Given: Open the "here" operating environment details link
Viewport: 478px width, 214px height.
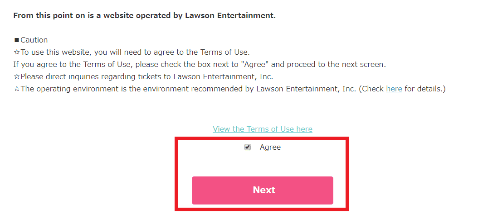Looking at the screenshot, I should tap(394, 89).
